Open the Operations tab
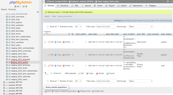Viewport: 173px width, 95px height. coord(136,6)
